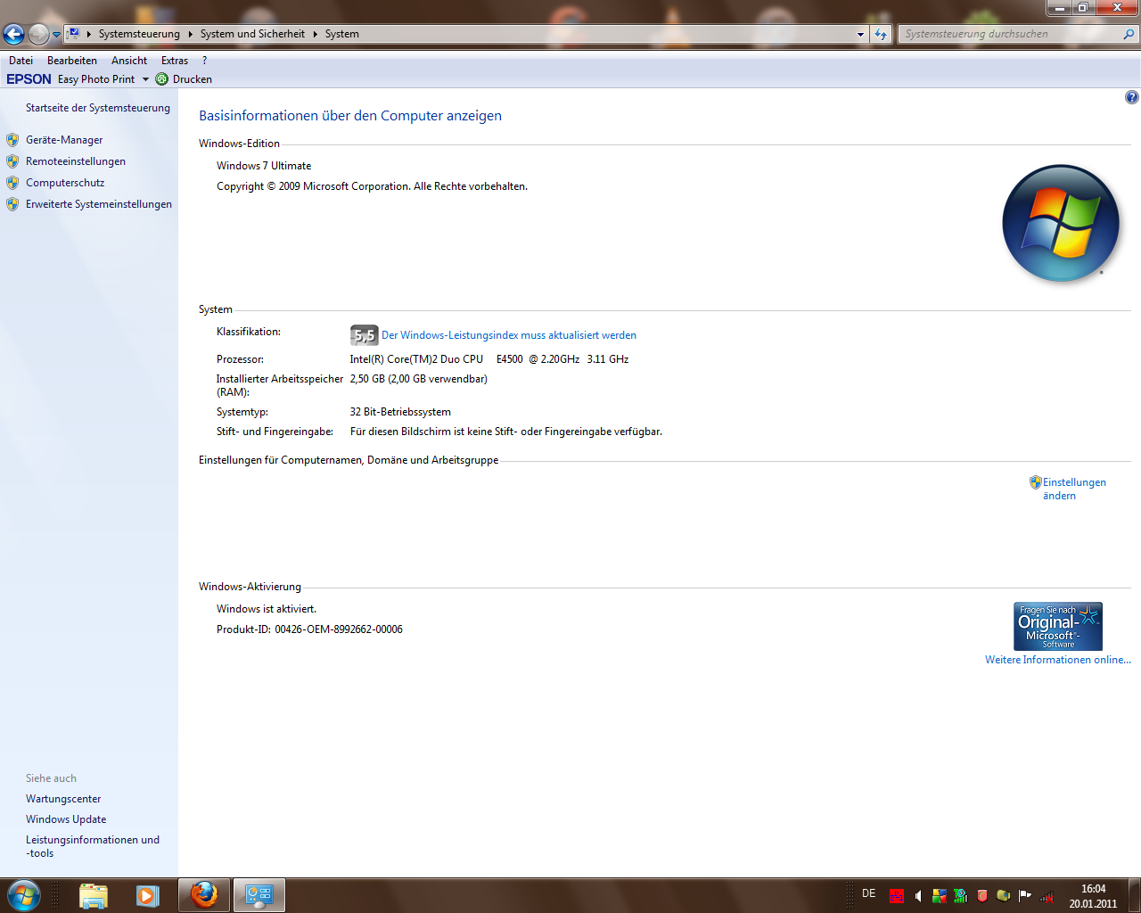The height and width of the screenshot is (913, 1141).
Task: Open Windows Update link
Action: (x=66, y=819)
